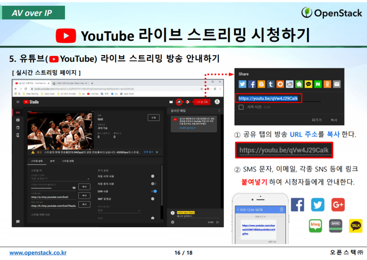This screenshot has width=367, height=260.
Task: Click the green blog icon
Action: [315, 226]
